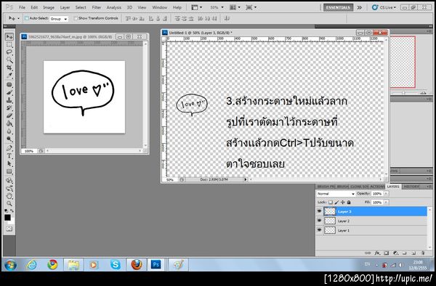Open the Fill slider arrow
This screenshot has height=286, width=436.
tap(387, 203)
